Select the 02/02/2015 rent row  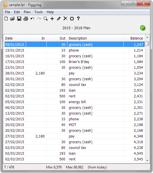tap(74, 96)
